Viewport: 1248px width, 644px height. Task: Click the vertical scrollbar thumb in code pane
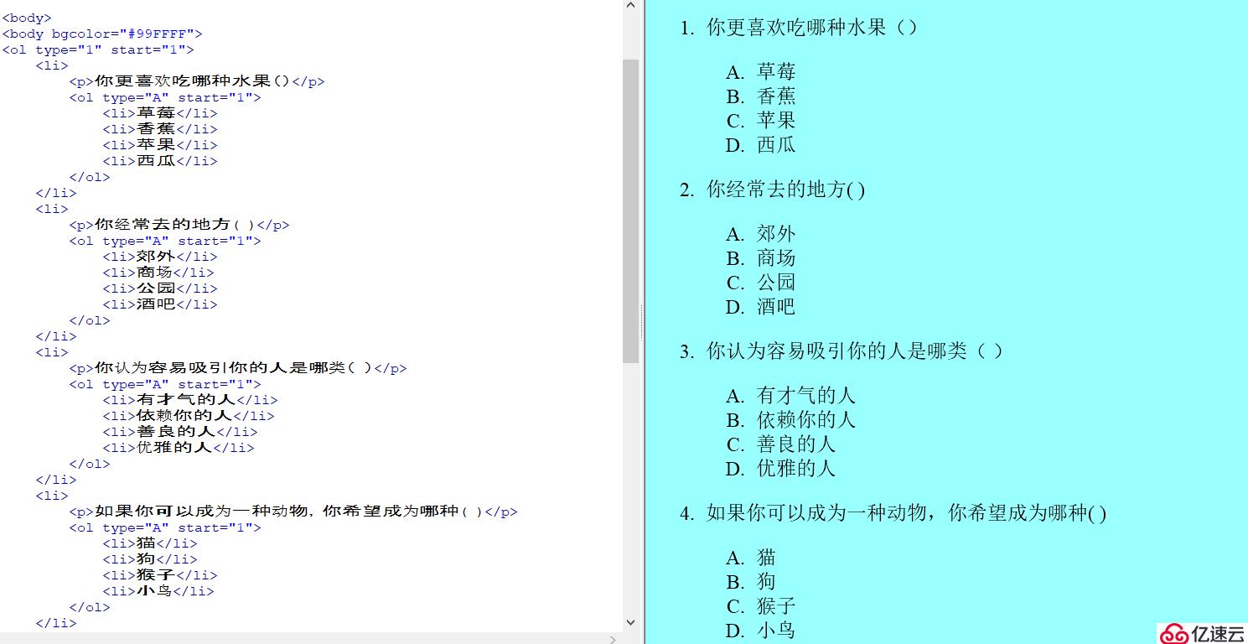(631, 210)
